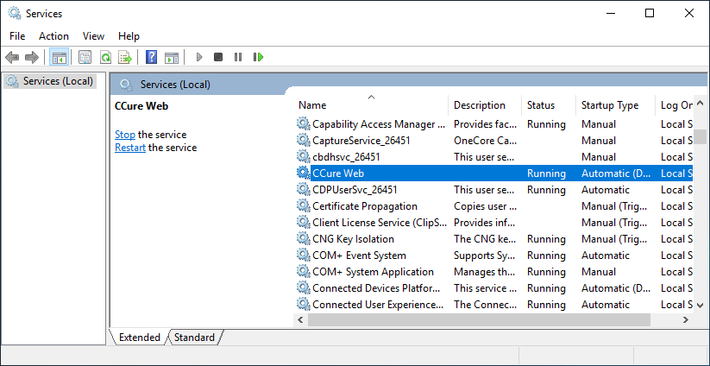
Task: Click the green Refresh toolbar icon
Action: coord(104,57)
